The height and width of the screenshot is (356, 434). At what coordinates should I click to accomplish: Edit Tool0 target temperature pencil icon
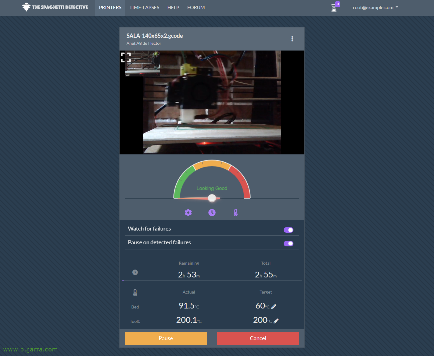point(276,321)
